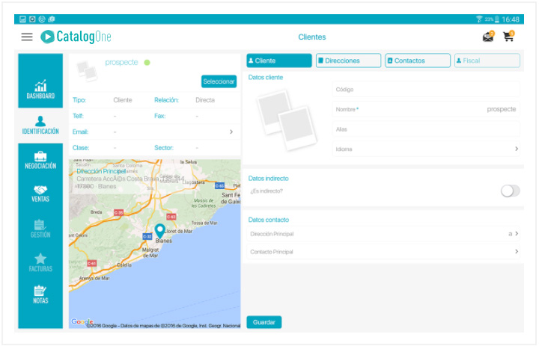Click the Alias input field
542x349 pixels.
click(x=426, y=129)
